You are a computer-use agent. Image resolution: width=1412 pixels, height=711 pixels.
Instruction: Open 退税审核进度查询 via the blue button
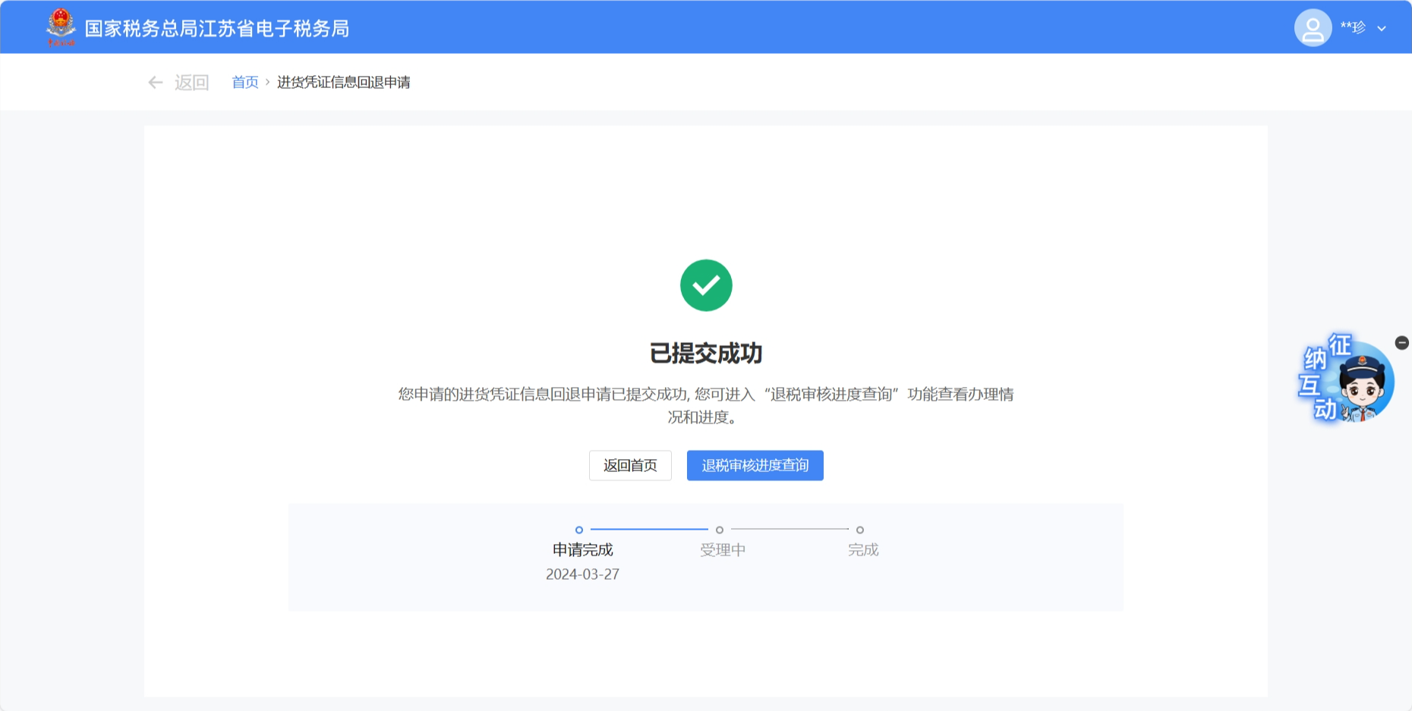[x=755, y=465]
